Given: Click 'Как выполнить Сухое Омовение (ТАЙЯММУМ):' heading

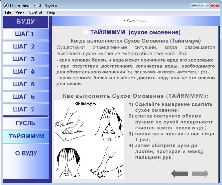Looking at the screenshot, I should click(x=135, y=96).
